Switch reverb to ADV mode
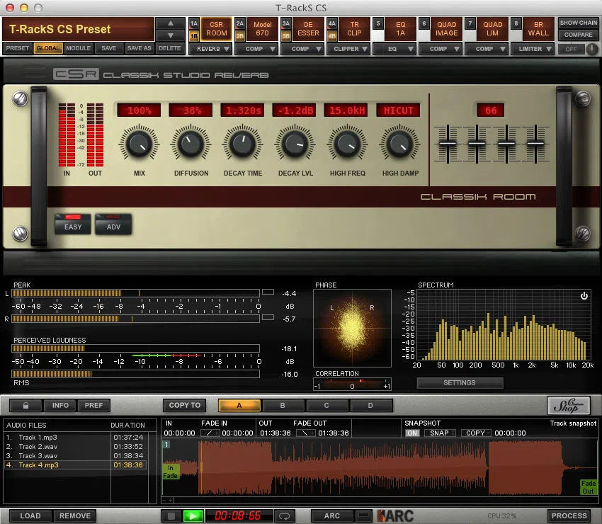The width and height of the screenshot is (602, 524). (x=113, y=227)
